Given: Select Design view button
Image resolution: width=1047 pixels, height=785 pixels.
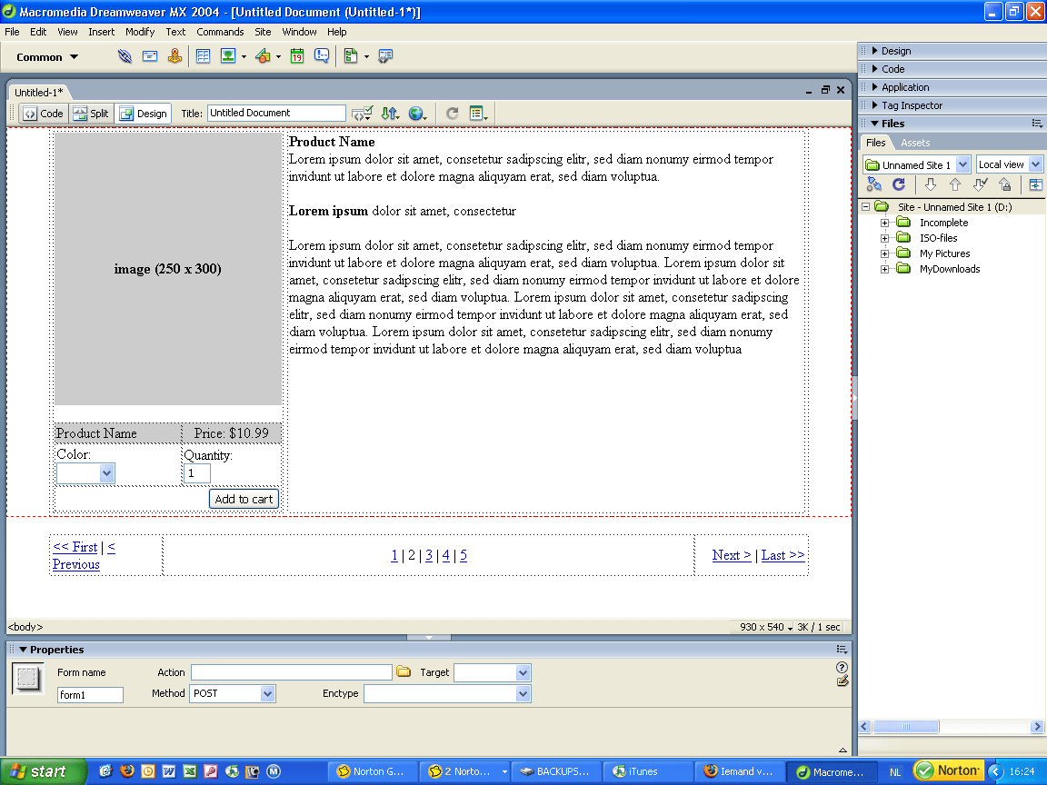Looking at the screenshot, I should point(144,114).
